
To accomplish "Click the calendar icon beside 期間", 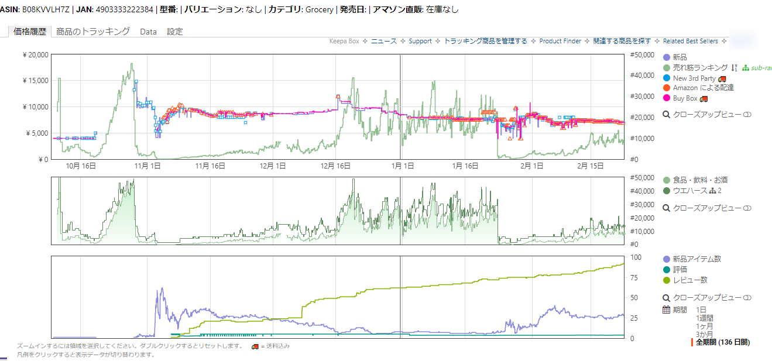I will pyautogui.click(x=666, y=310).
